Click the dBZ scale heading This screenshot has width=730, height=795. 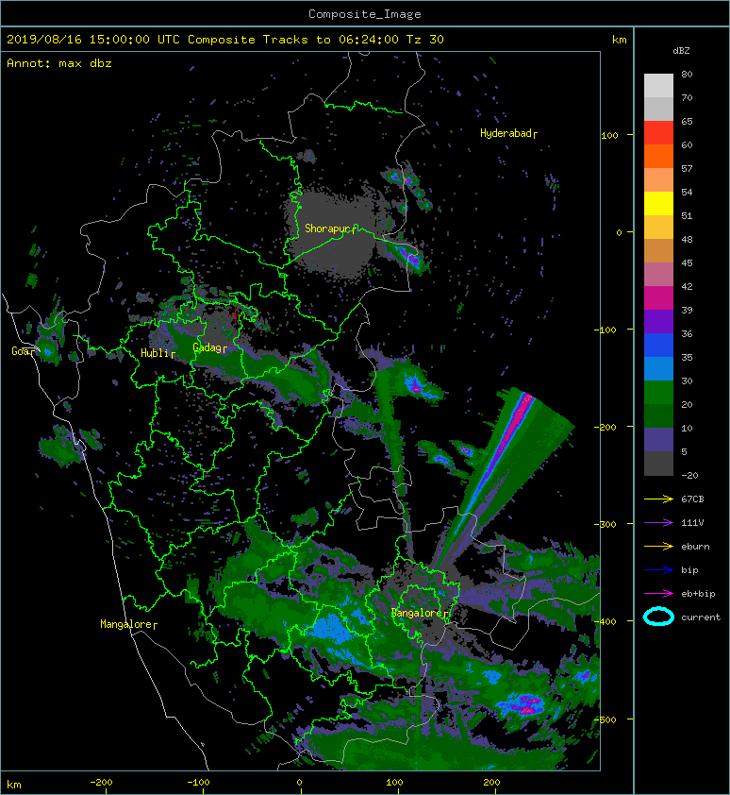[x=681, y=51]
